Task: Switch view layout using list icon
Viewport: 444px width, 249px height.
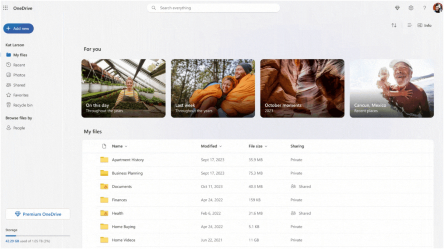Action: (x=410, y=25)
